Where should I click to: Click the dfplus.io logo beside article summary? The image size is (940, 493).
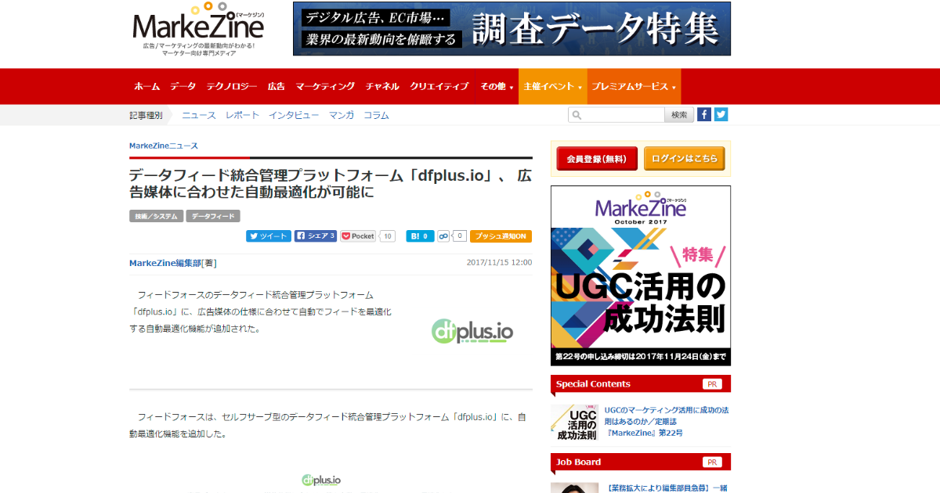click(472, 332)
